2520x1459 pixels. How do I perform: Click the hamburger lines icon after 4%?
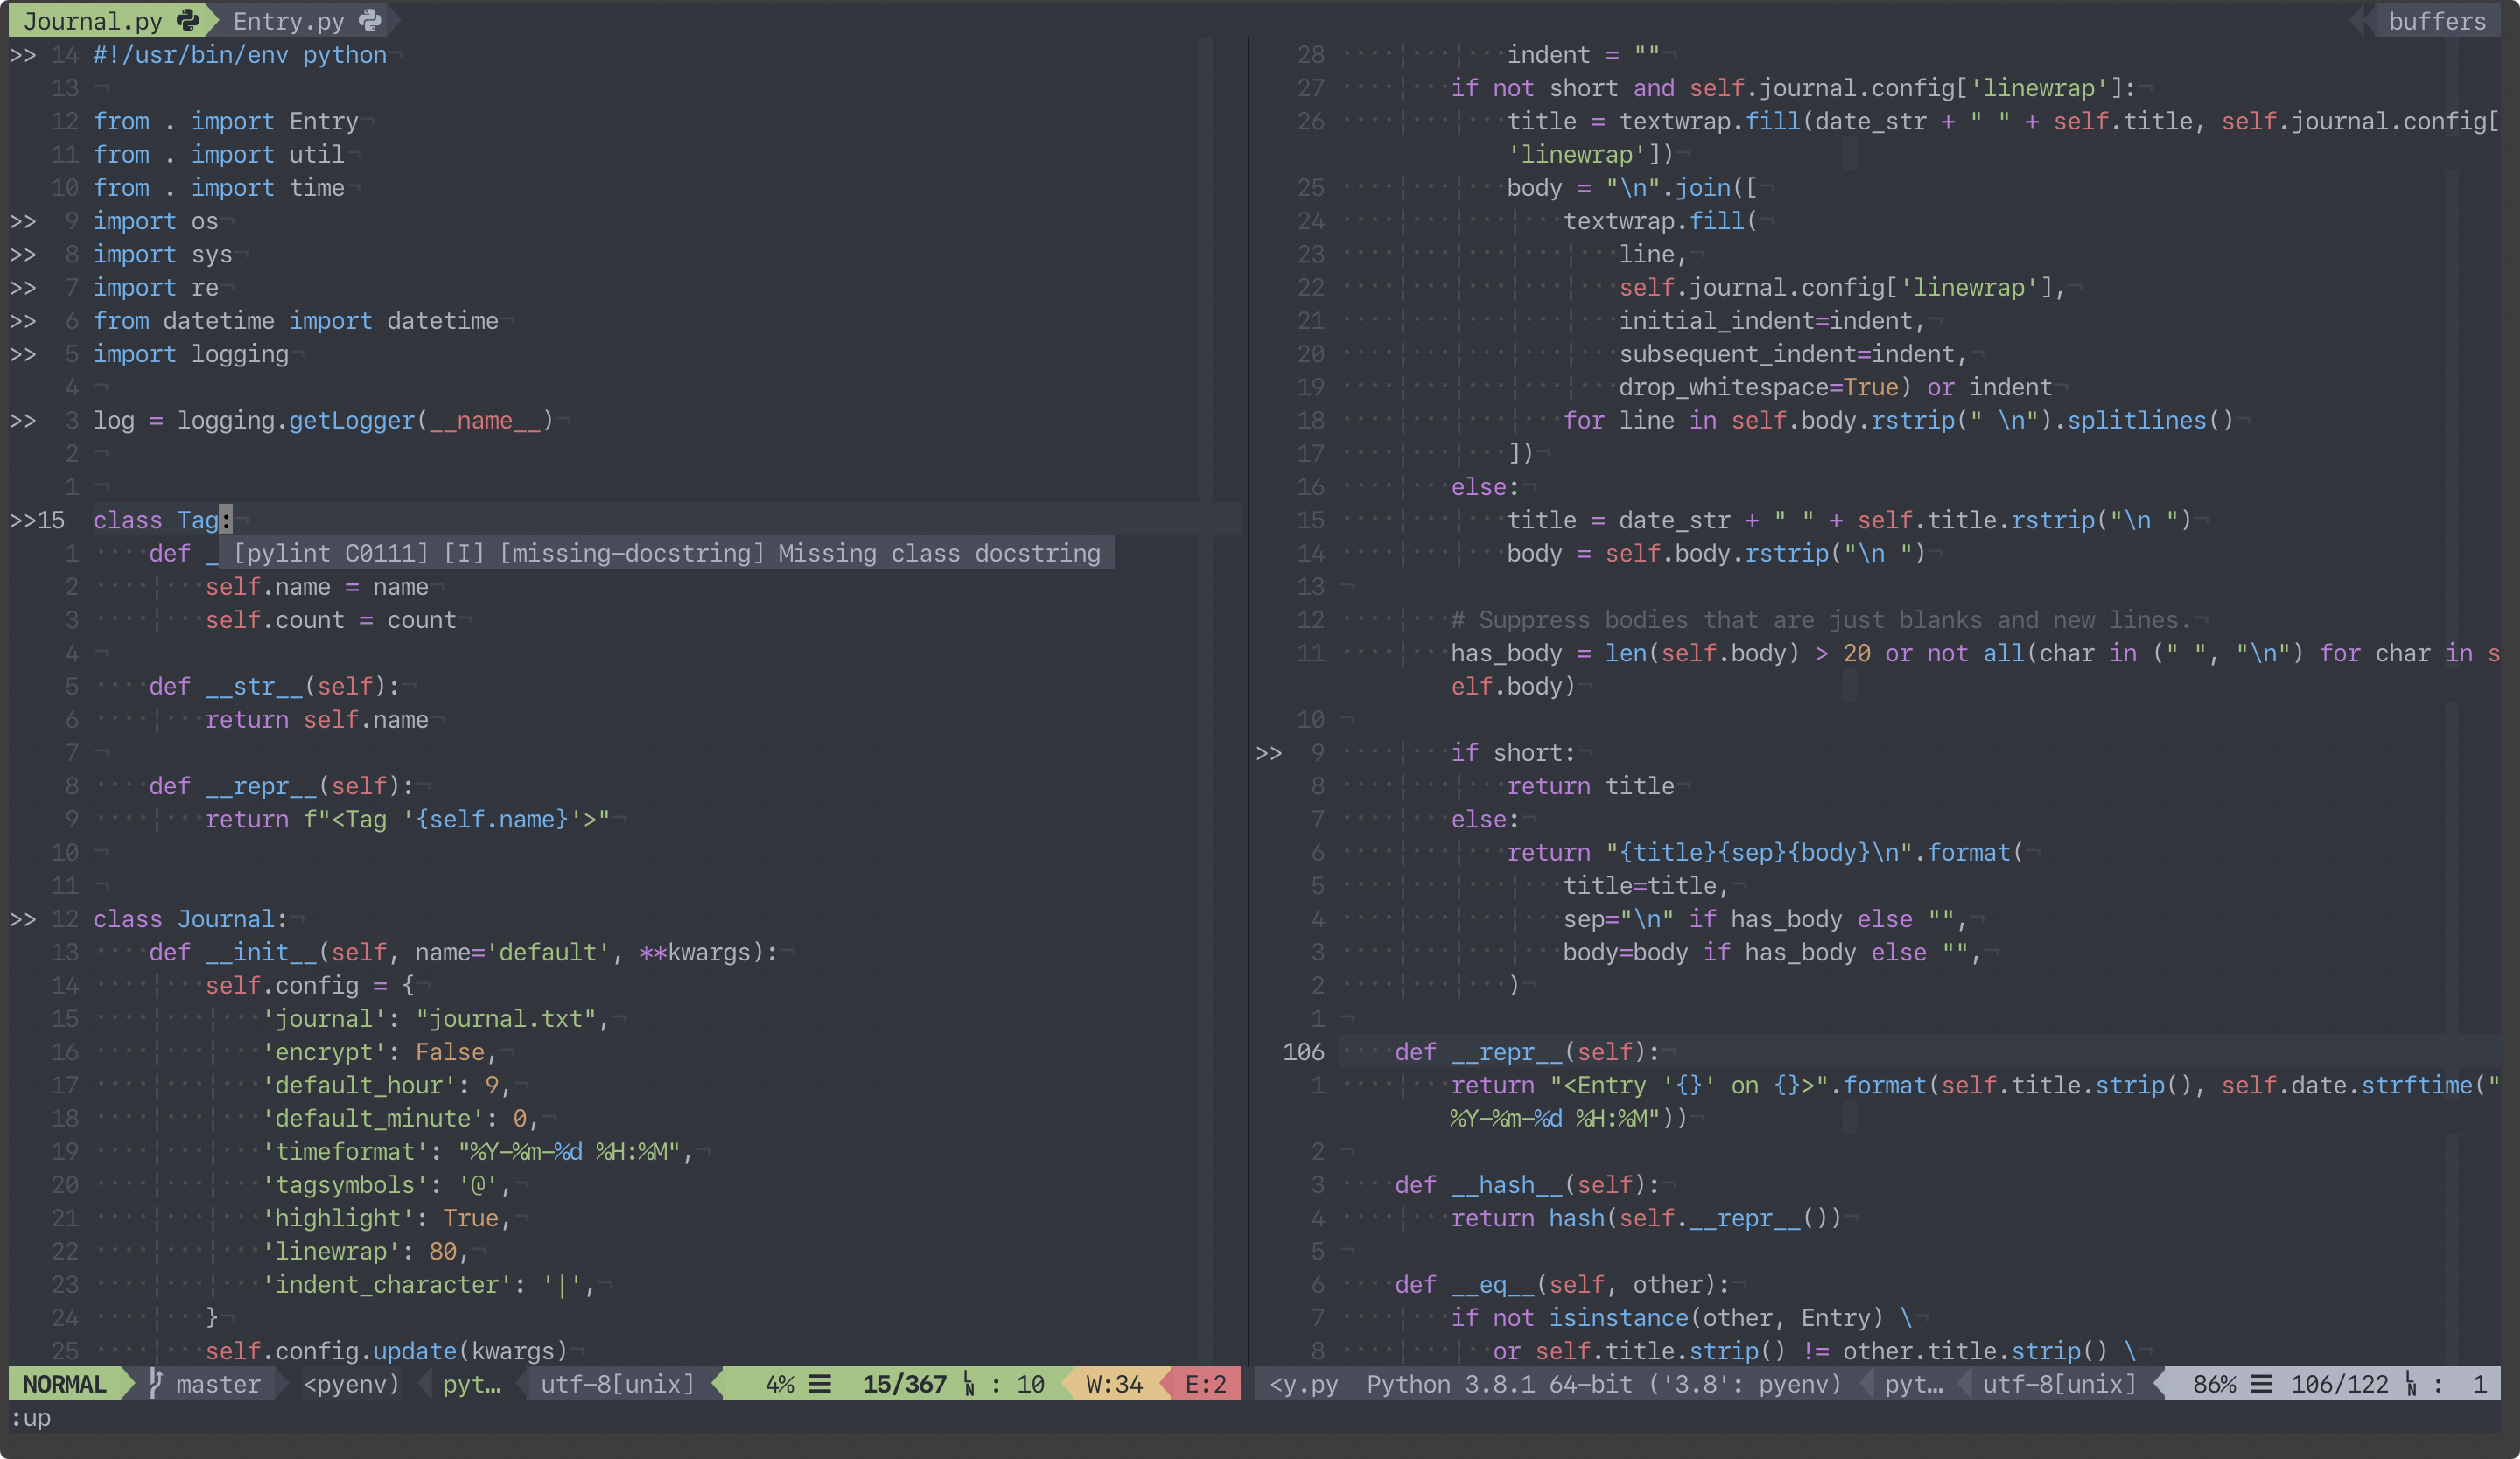click(x=820, y=1384)
